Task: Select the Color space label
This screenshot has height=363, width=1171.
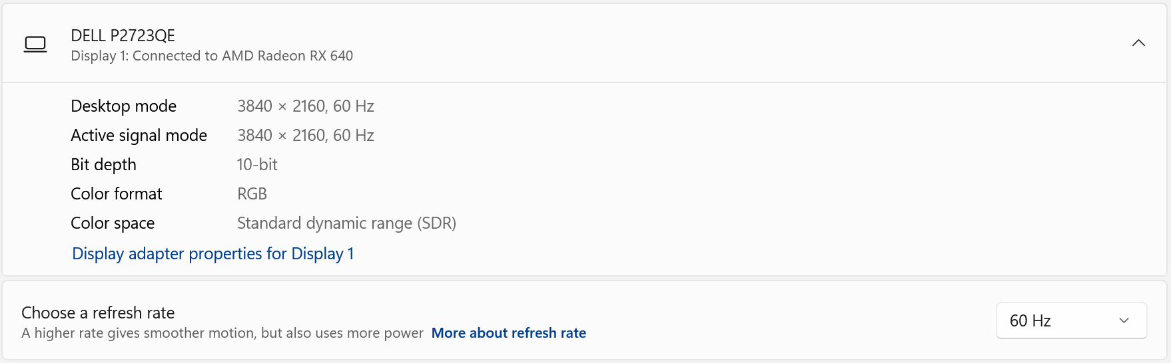Action: pyautogui.click(x=113, y=223)
